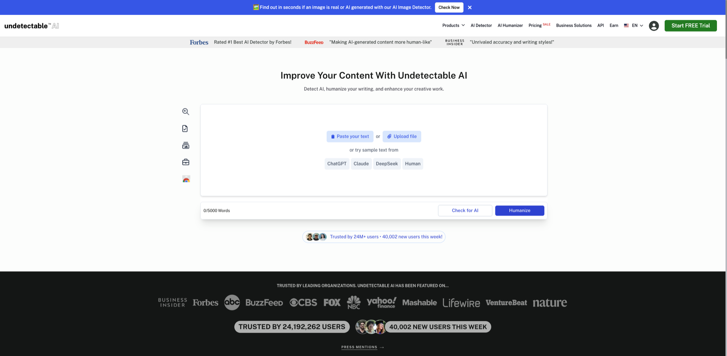
Task: Load the DeepSeek sample text
Action: pos(387,163)
